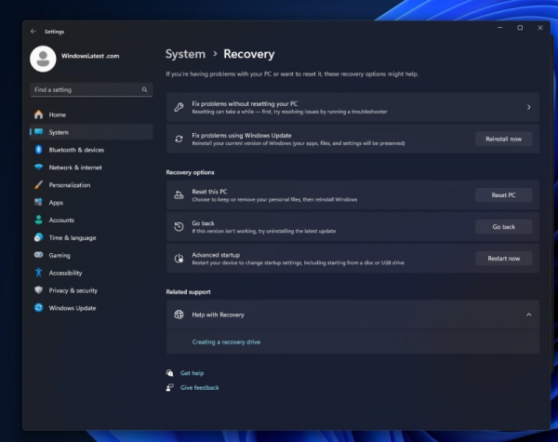Go to Privacy & security
The width and height of the screenshot is (558, 442).
coord(92,290)
